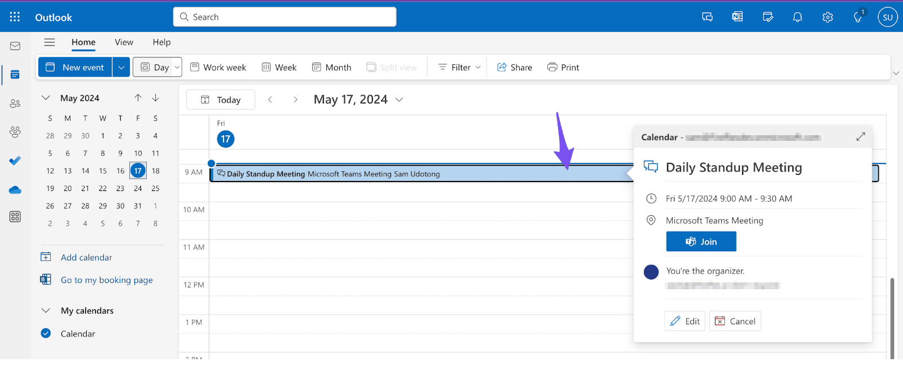Go to next day chevron
This screenshot has width=903, height=372.
pyautogui.click(x=295, y=100)
